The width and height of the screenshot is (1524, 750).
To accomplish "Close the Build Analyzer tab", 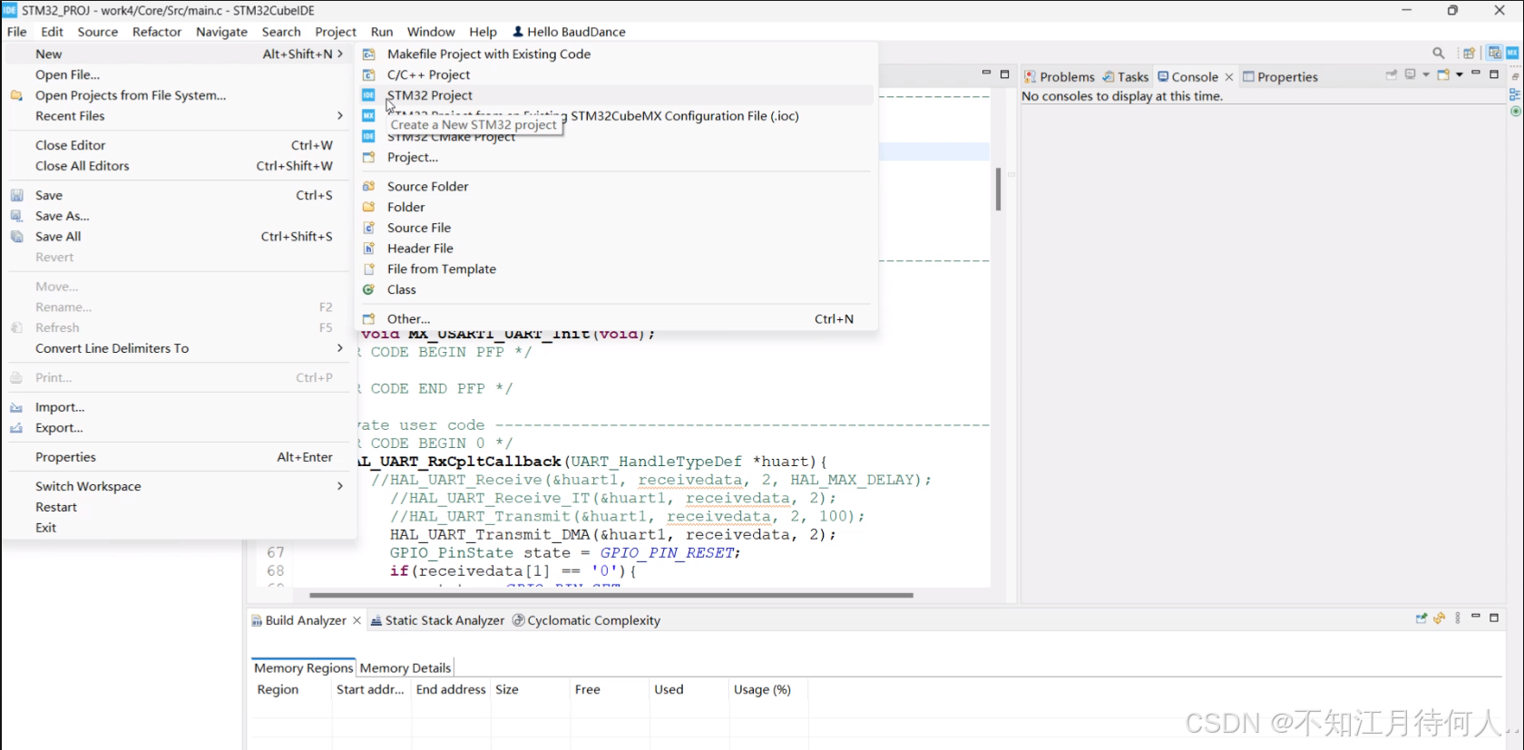I will [357, 620].
